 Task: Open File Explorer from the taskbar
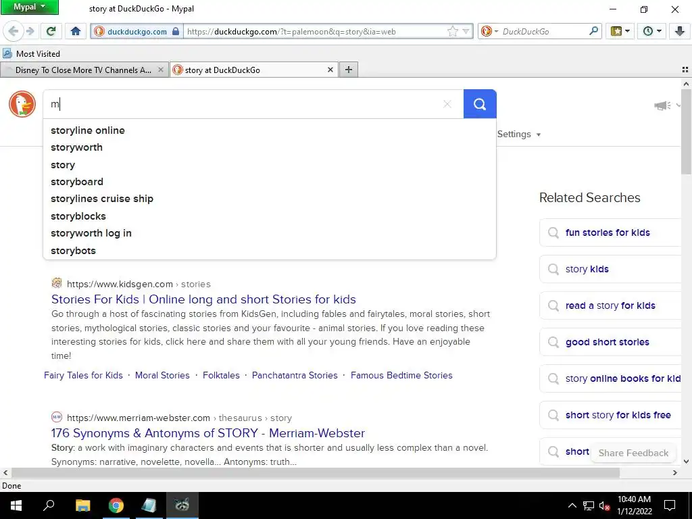click(82, 505)
